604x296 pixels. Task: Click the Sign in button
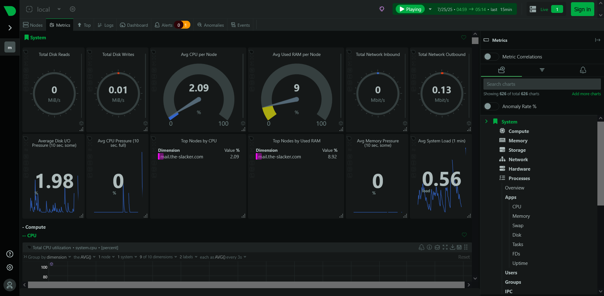582,9
